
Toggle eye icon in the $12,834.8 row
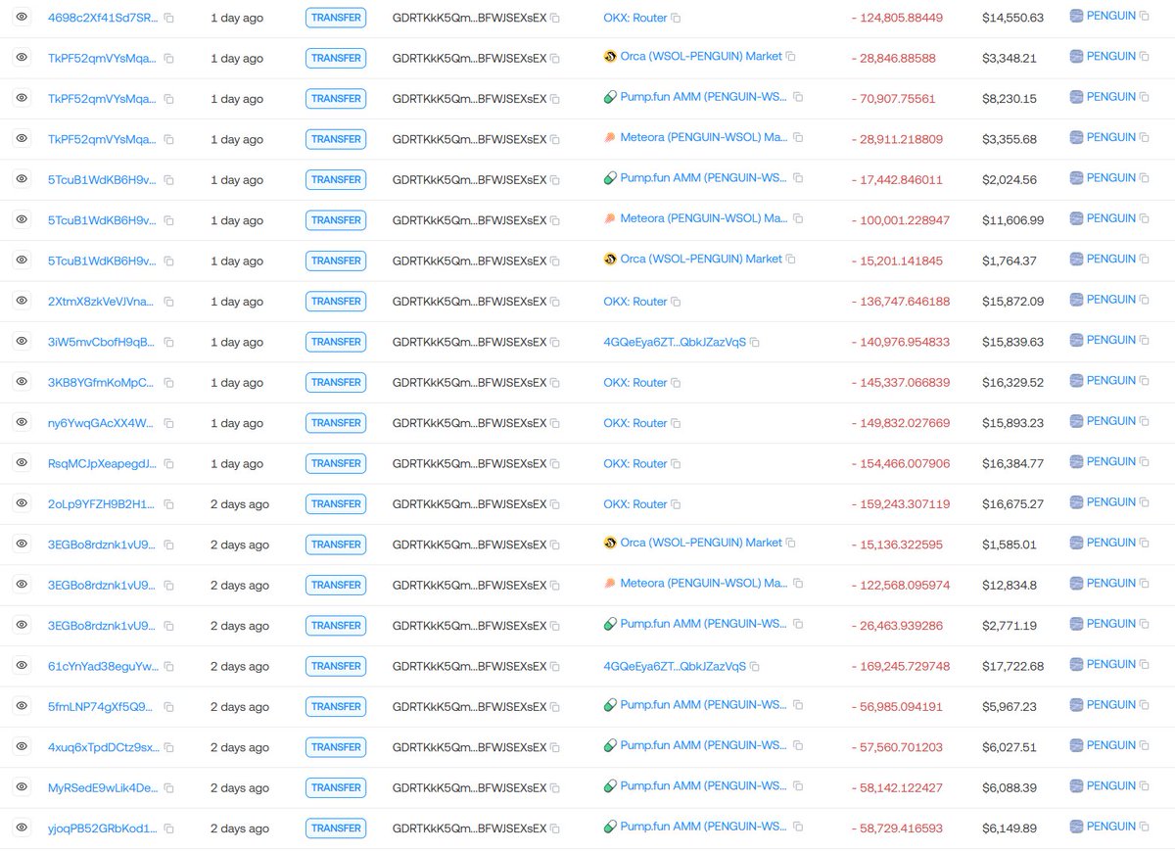click(21, 585)
